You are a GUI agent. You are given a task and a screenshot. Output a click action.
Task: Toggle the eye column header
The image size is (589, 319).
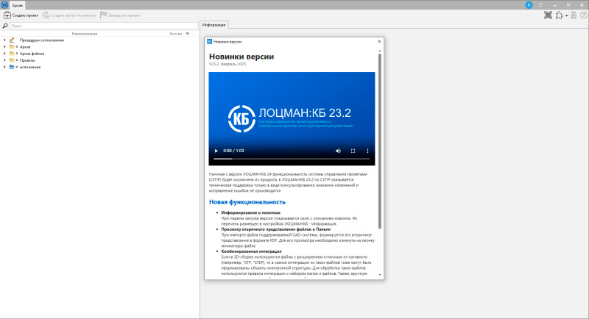(x=188, y=34)
